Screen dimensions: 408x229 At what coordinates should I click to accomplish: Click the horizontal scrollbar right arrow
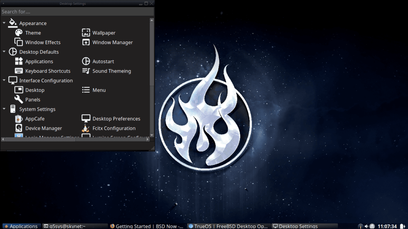pos(147,139)
